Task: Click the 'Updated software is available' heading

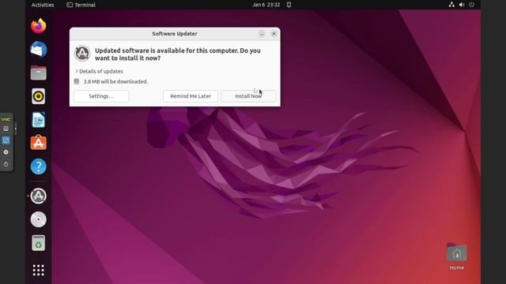Action: pyautogui.click(x=177, y=54)
